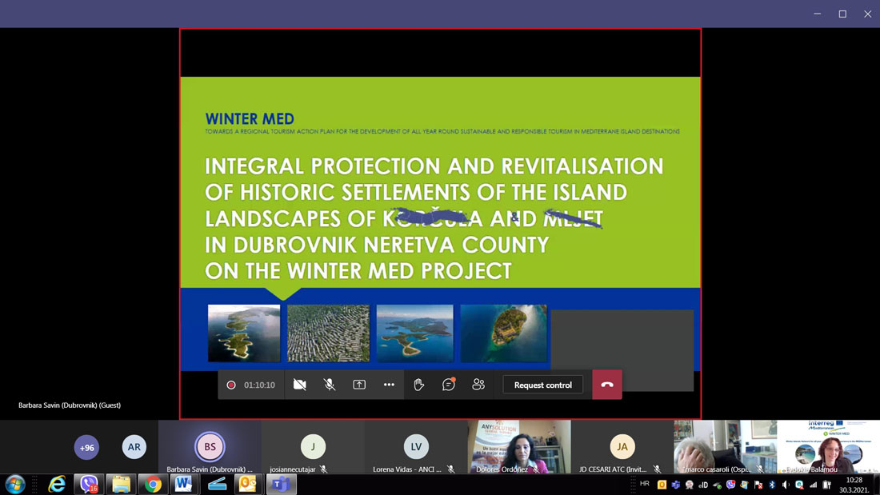Select Barbara Savin's BS participant tile
The height and width of the screenshot is (495, 880).
(210, 447)
